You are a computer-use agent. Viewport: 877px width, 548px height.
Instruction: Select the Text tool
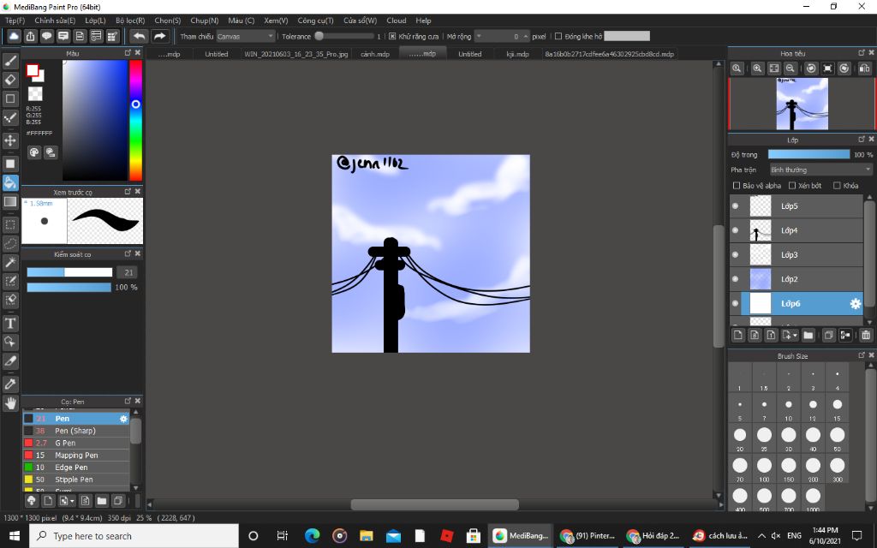point(10,323)
